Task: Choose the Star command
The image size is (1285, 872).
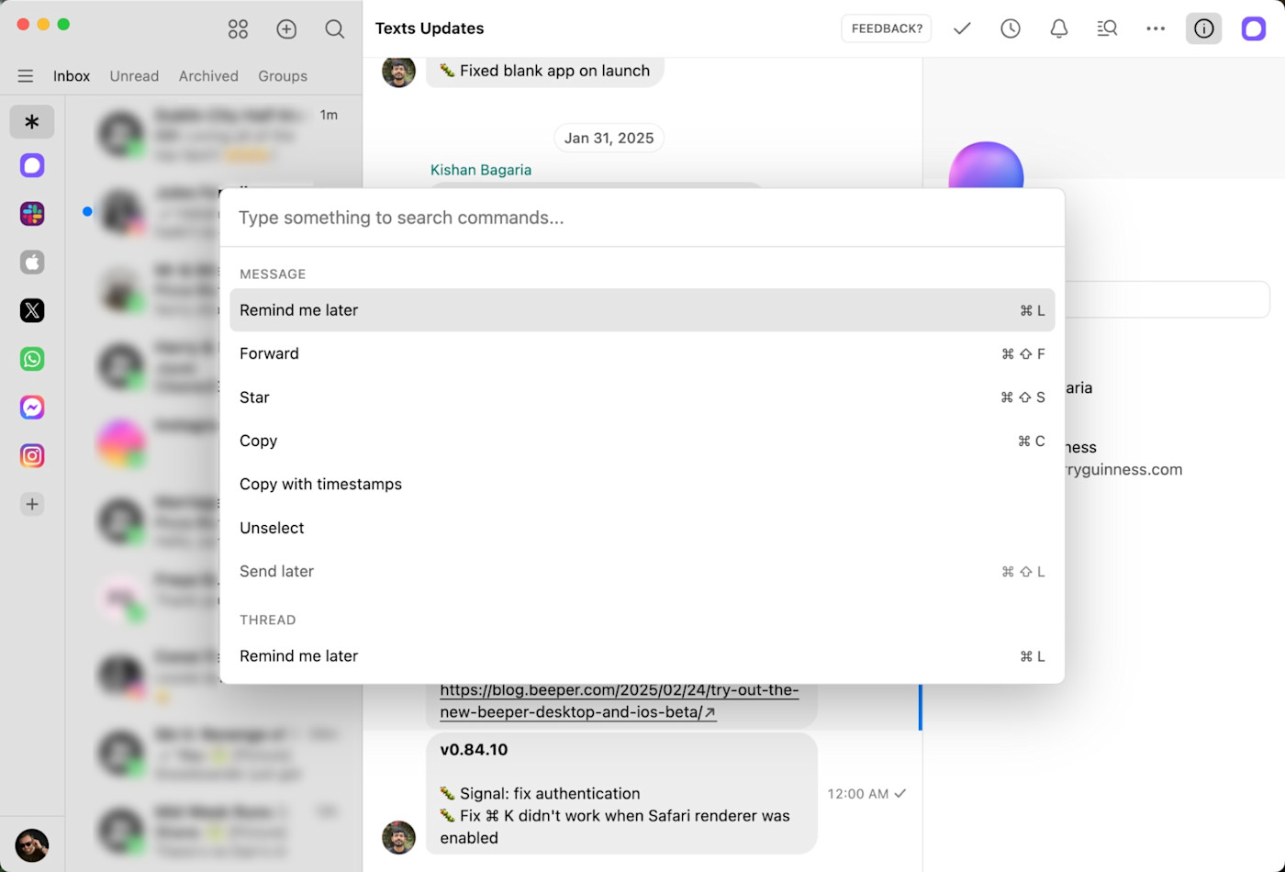Action: [642, 397]
